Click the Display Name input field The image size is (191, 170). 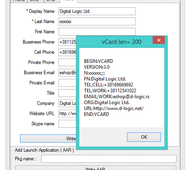coord(97,11)
